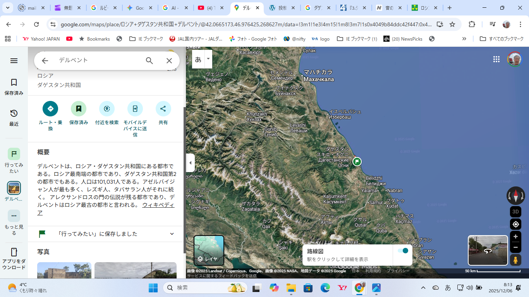Click the モバイルデバイスに送信 icon

tap(135, 109)
